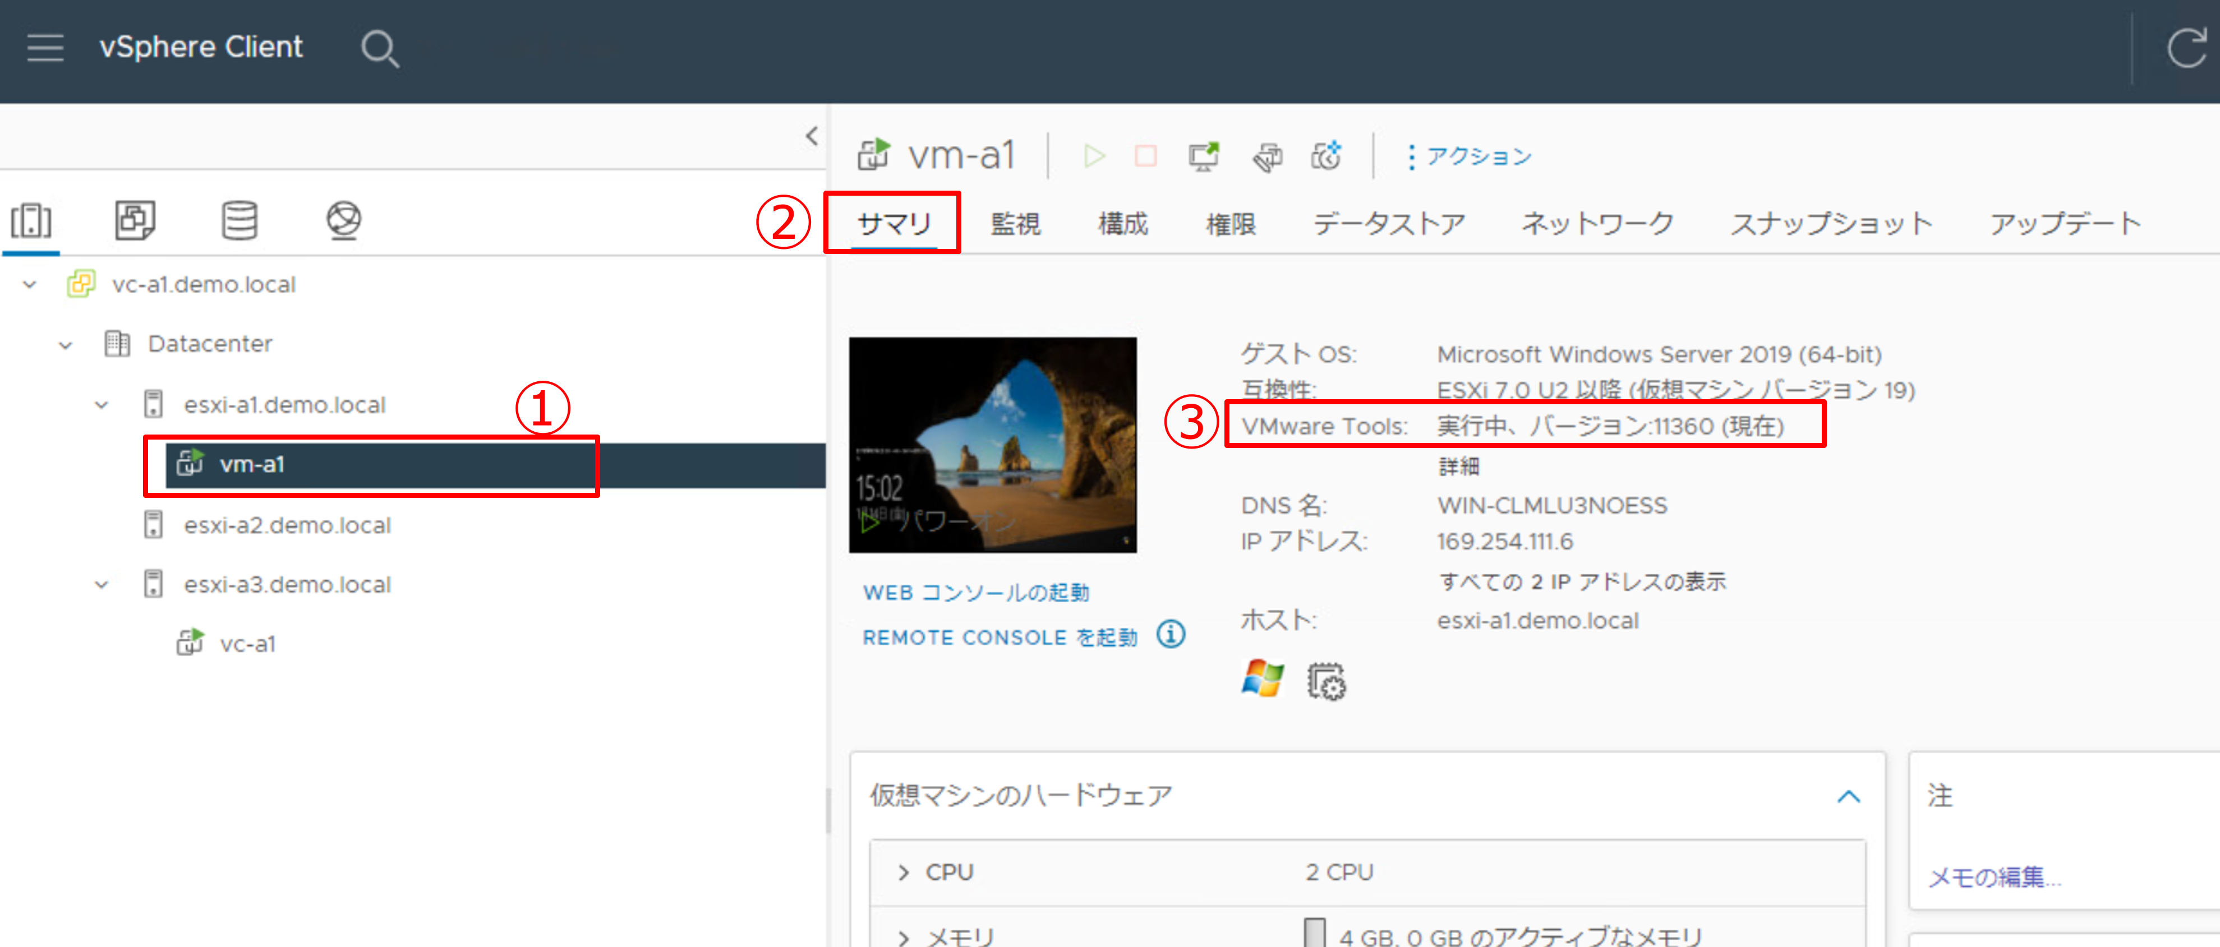Open Storage inventory view

coord(239,220)
